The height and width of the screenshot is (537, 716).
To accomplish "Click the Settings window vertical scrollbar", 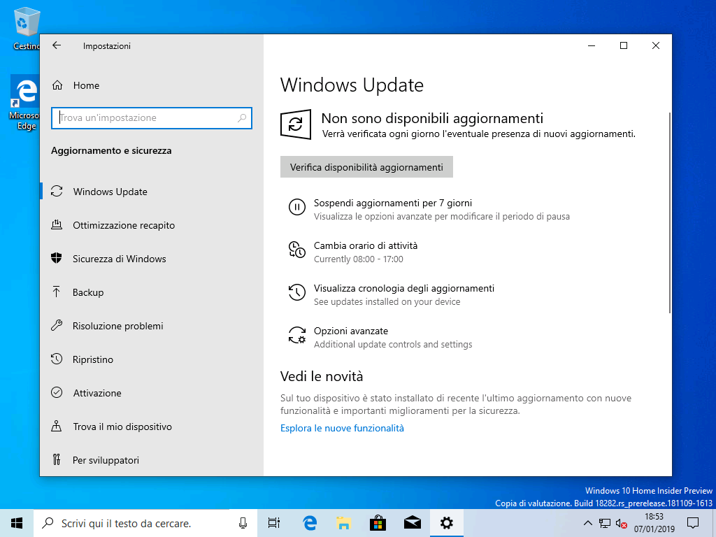I will click(669, 213).
